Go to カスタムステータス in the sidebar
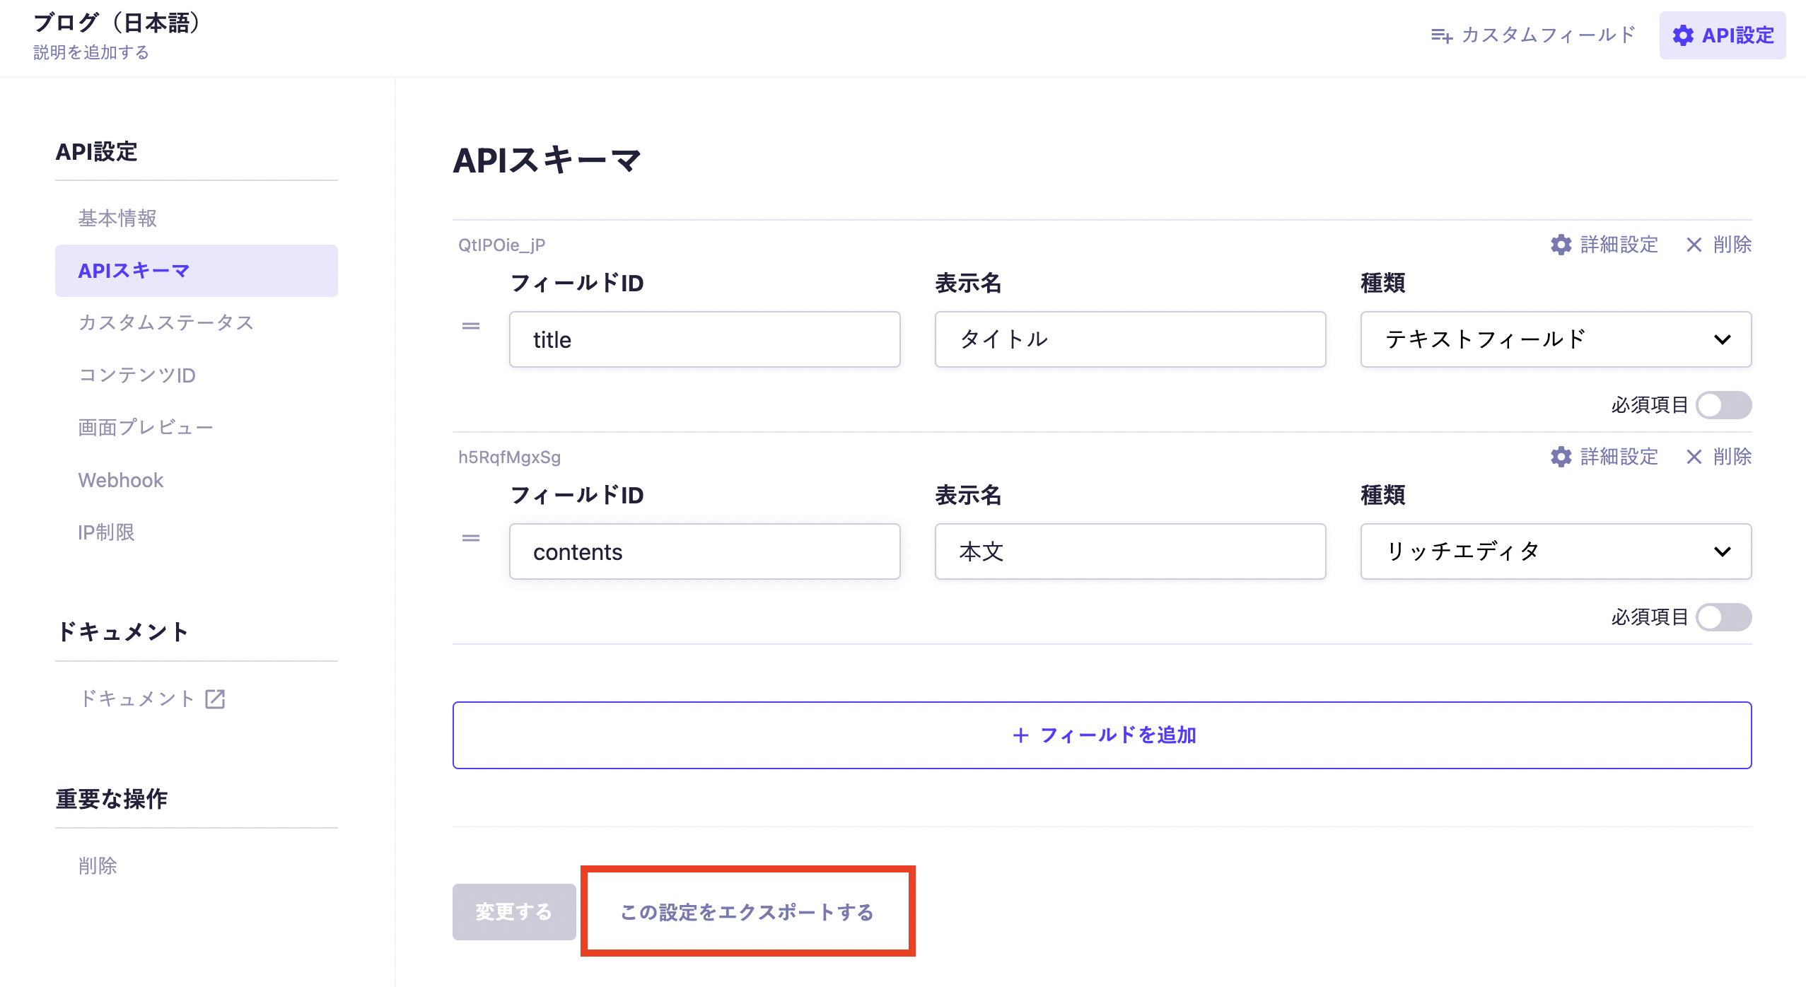Image resolution: width=1806 pixels, height=987 pixels. tap(166, 322)
